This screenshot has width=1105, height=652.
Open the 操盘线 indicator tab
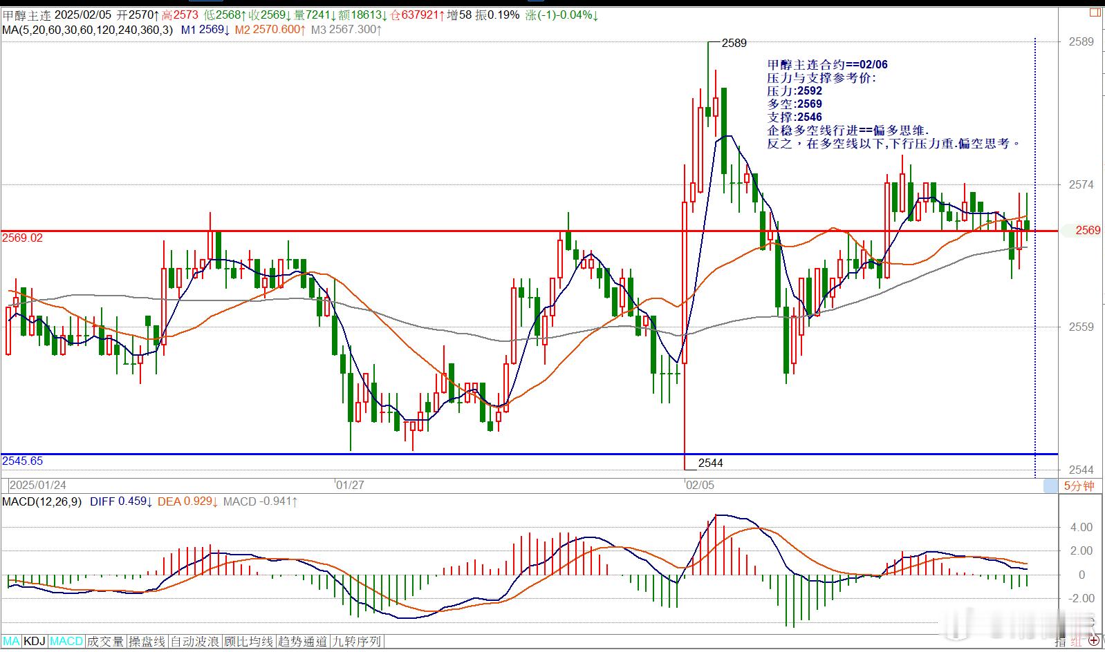[x=147, y=641]
